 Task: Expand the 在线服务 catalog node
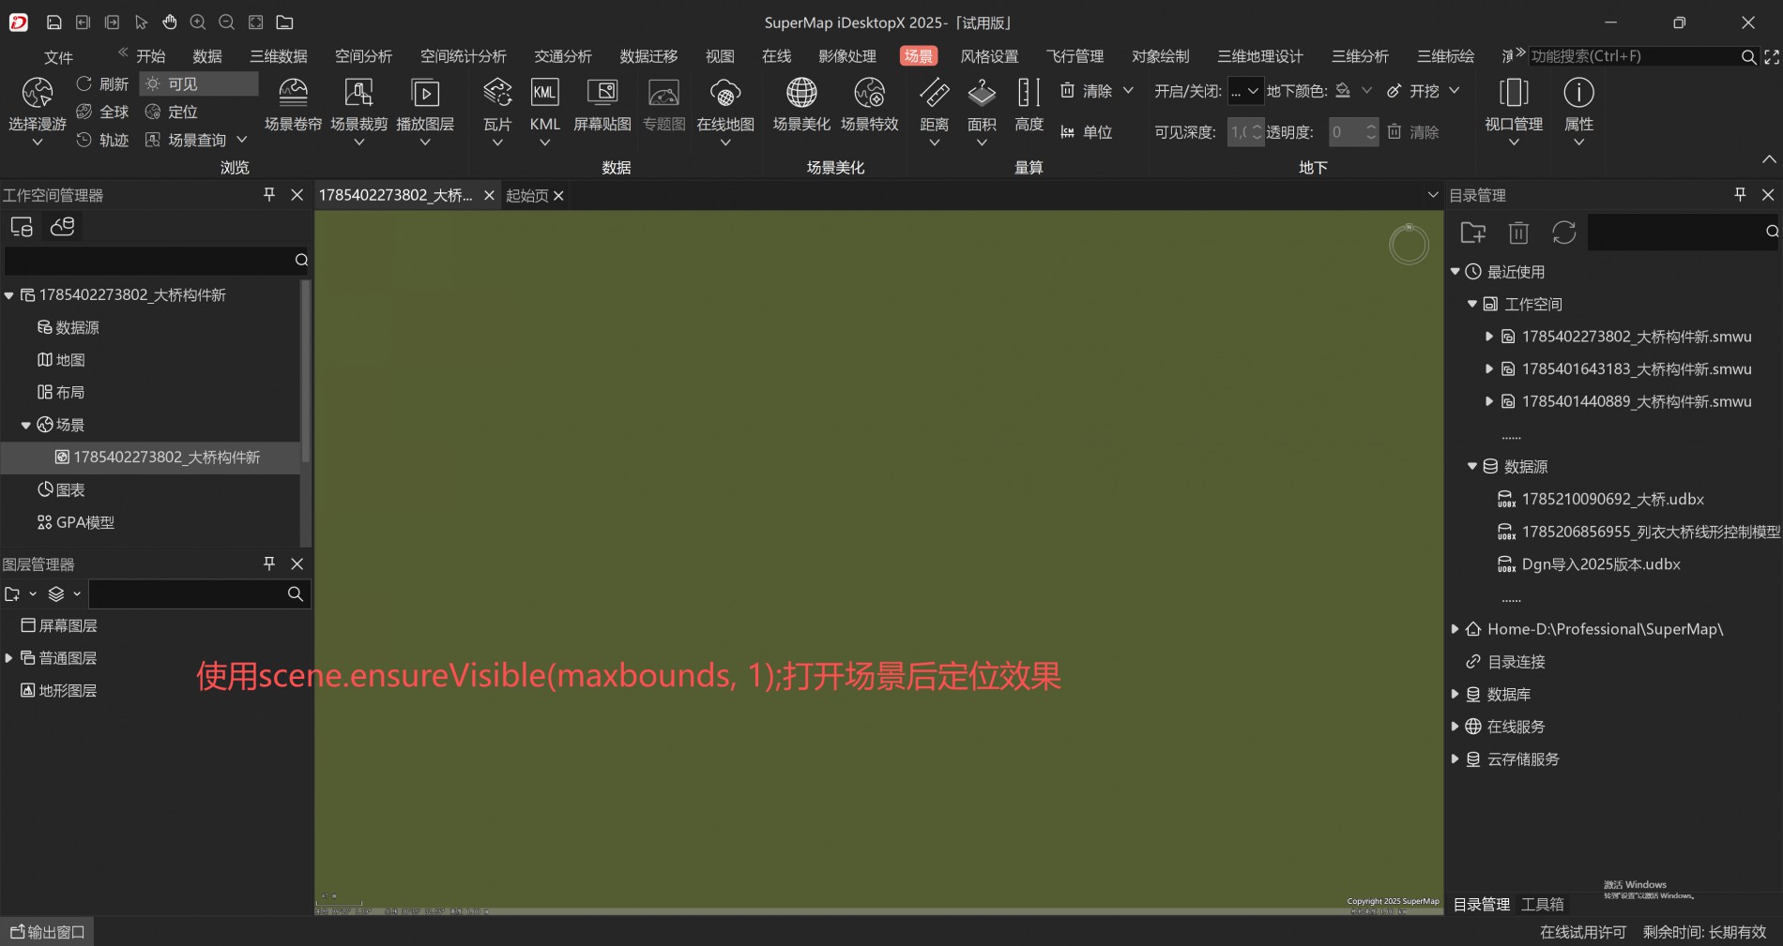[x=1455, y=727]
